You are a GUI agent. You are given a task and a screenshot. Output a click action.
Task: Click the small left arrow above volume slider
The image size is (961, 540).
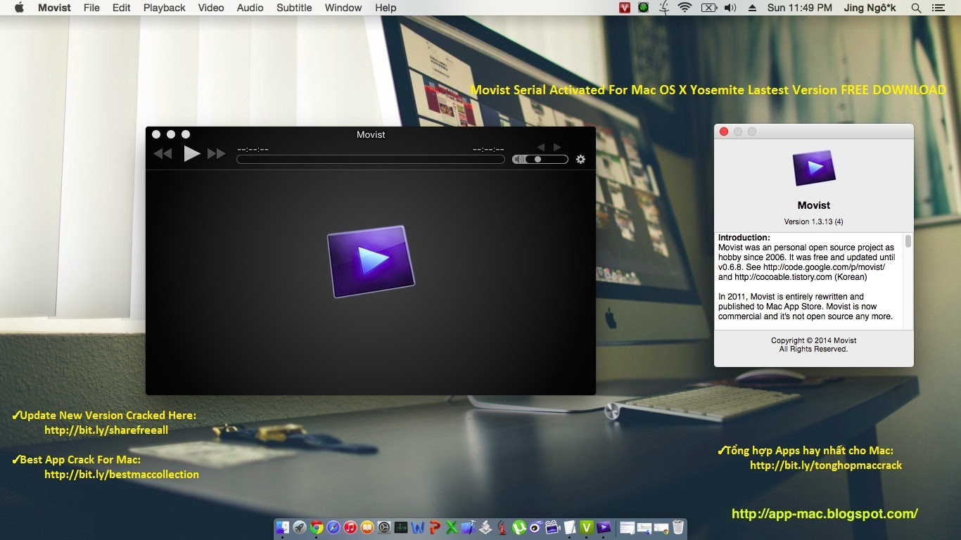click(541, 147)
